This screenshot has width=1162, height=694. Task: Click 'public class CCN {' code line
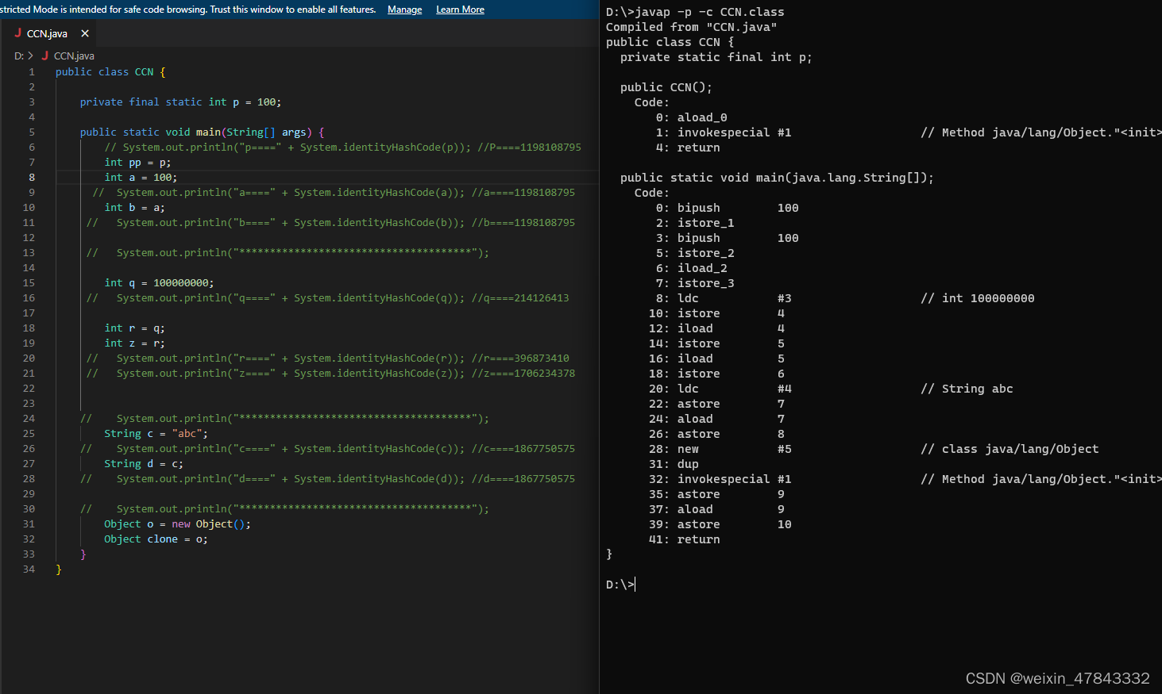click(110, 72)
